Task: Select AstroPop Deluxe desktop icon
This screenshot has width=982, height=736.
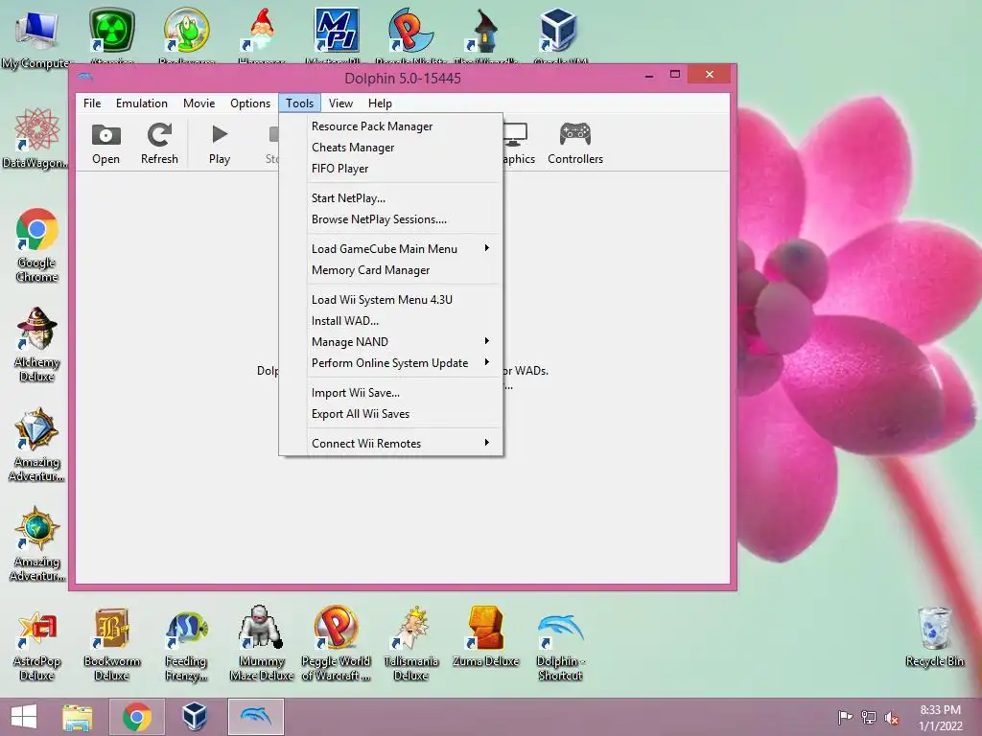Action: point(37,646)
